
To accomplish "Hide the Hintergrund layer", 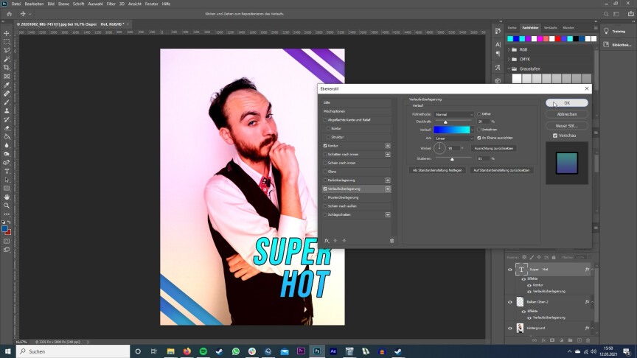I will [509, 328].
